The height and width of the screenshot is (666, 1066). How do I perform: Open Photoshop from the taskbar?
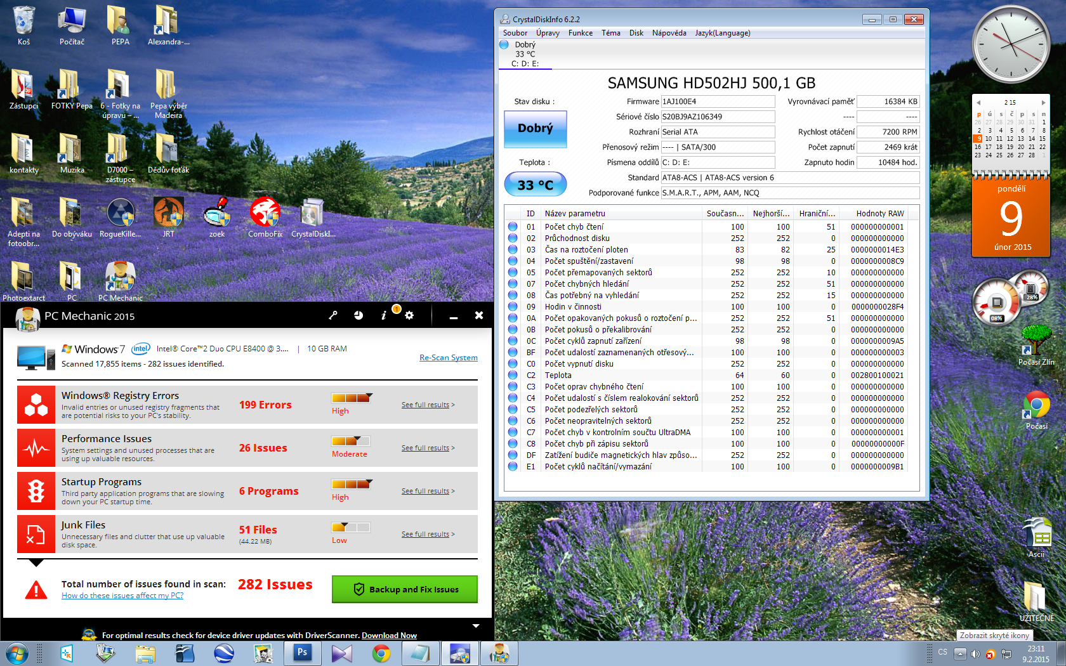coord(303,653)
